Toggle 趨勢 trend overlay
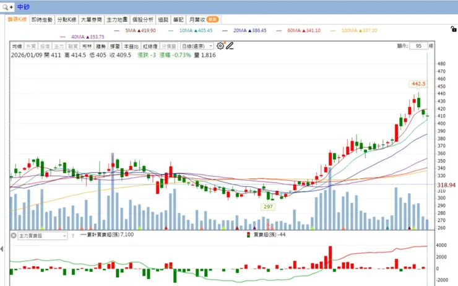Viewport: 458px width, 286px height. pyautogui.click(x=101, y=46)
